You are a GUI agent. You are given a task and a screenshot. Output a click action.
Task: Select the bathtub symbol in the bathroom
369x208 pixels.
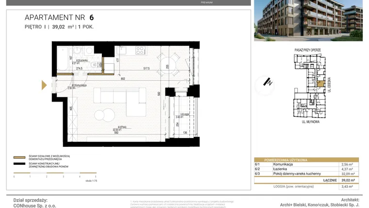[x=63, y=58]
